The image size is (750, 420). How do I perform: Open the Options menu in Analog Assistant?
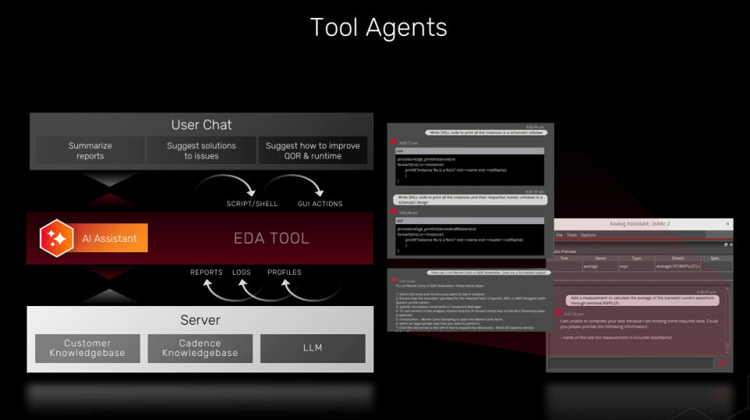588,235
